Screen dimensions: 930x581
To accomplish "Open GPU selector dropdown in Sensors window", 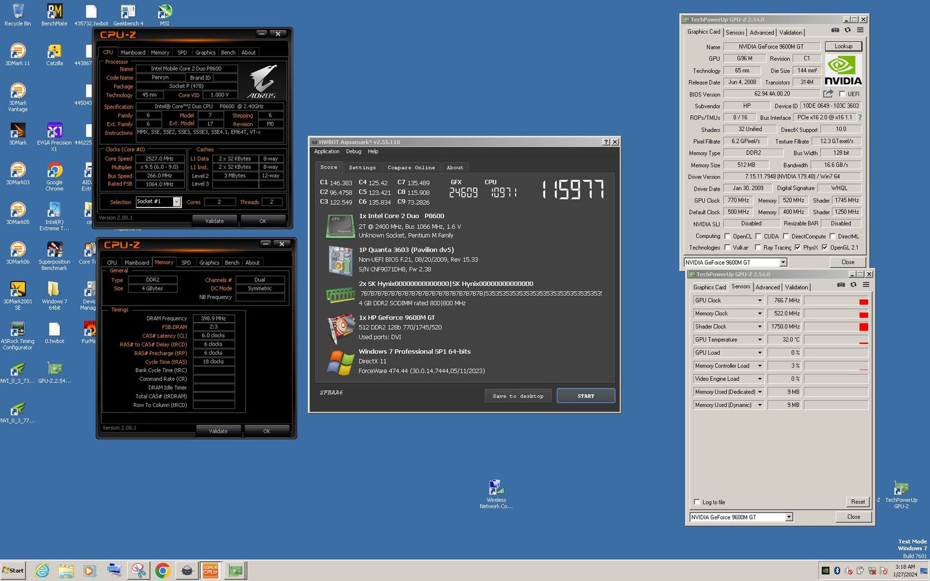I will point(789,517).
